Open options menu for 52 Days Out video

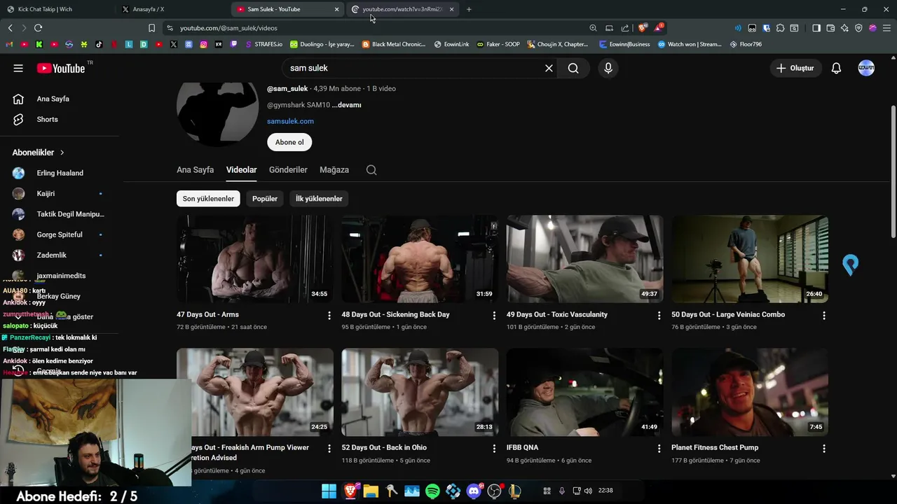click(494, 449)
